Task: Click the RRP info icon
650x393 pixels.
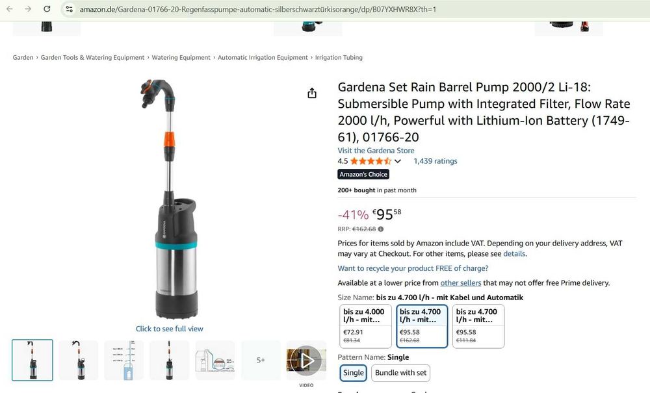Action: tap(380, 229)
